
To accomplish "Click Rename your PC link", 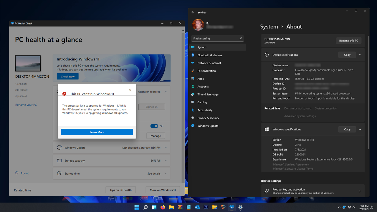I will pyautogui.click(x=26, y=105).
